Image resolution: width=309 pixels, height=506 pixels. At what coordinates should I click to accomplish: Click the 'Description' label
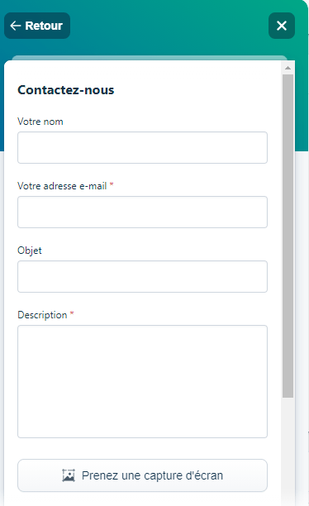click(42, 315)
